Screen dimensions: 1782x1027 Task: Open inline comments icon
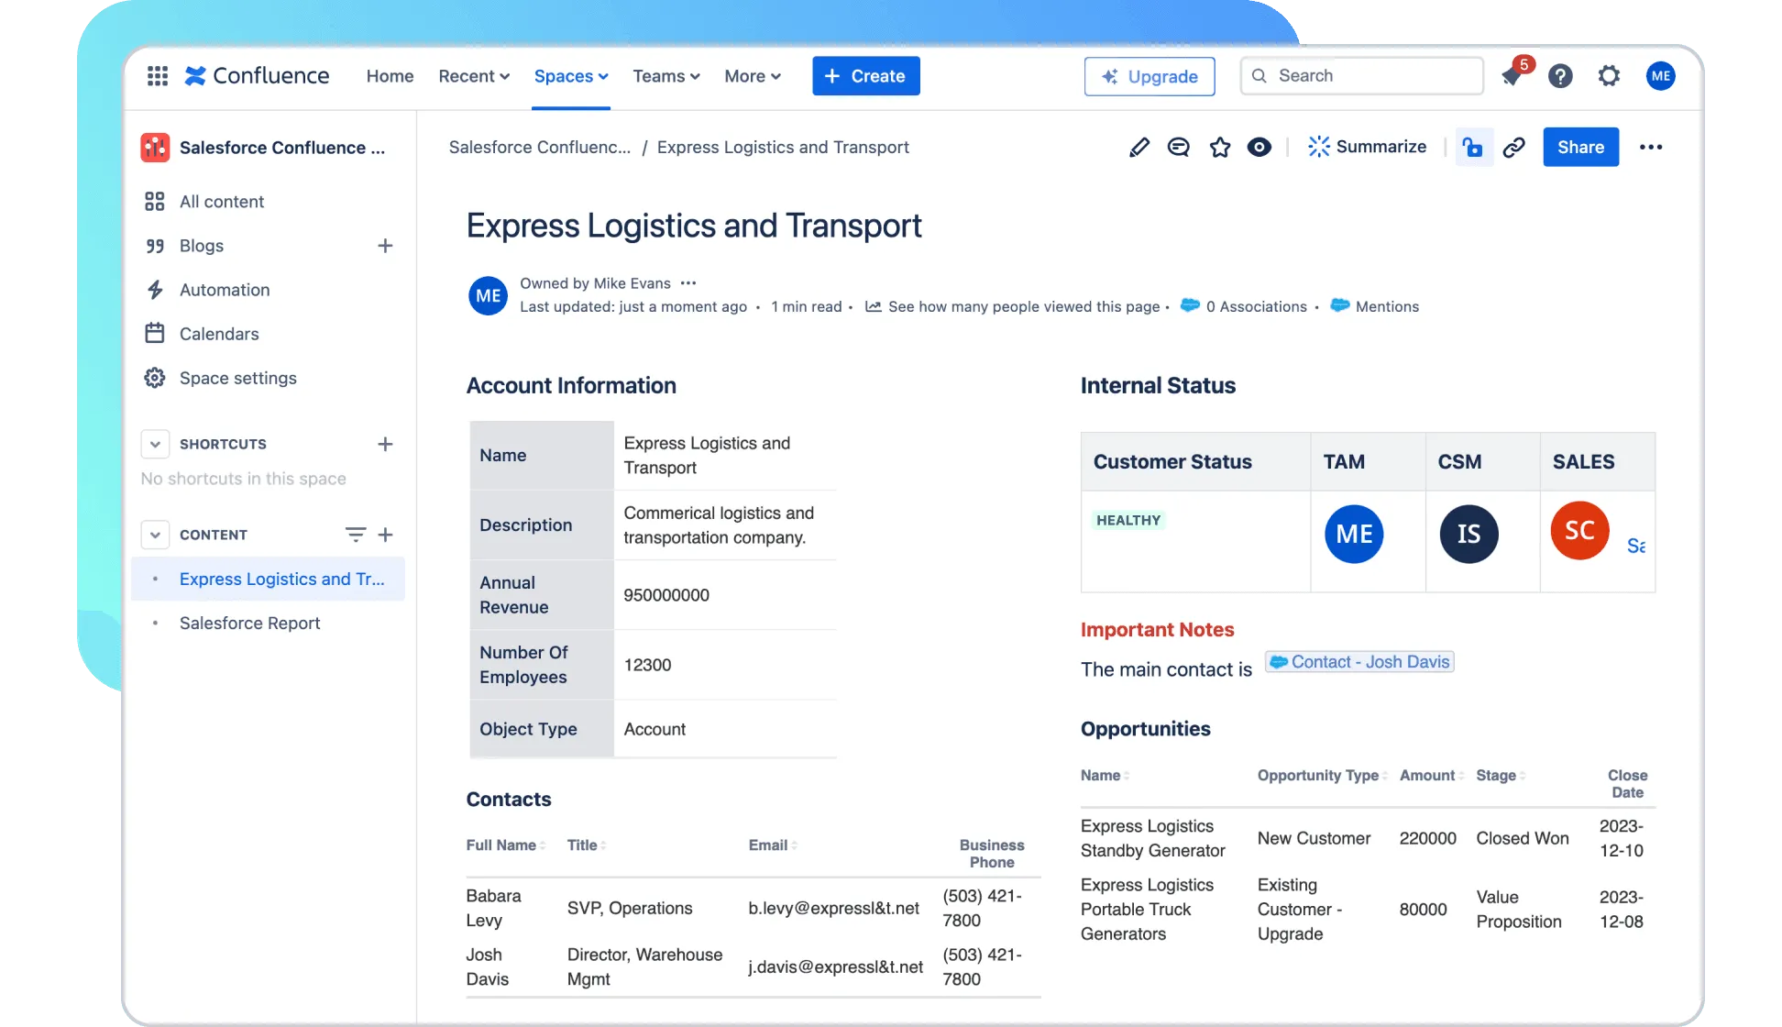coord(1179,147)
